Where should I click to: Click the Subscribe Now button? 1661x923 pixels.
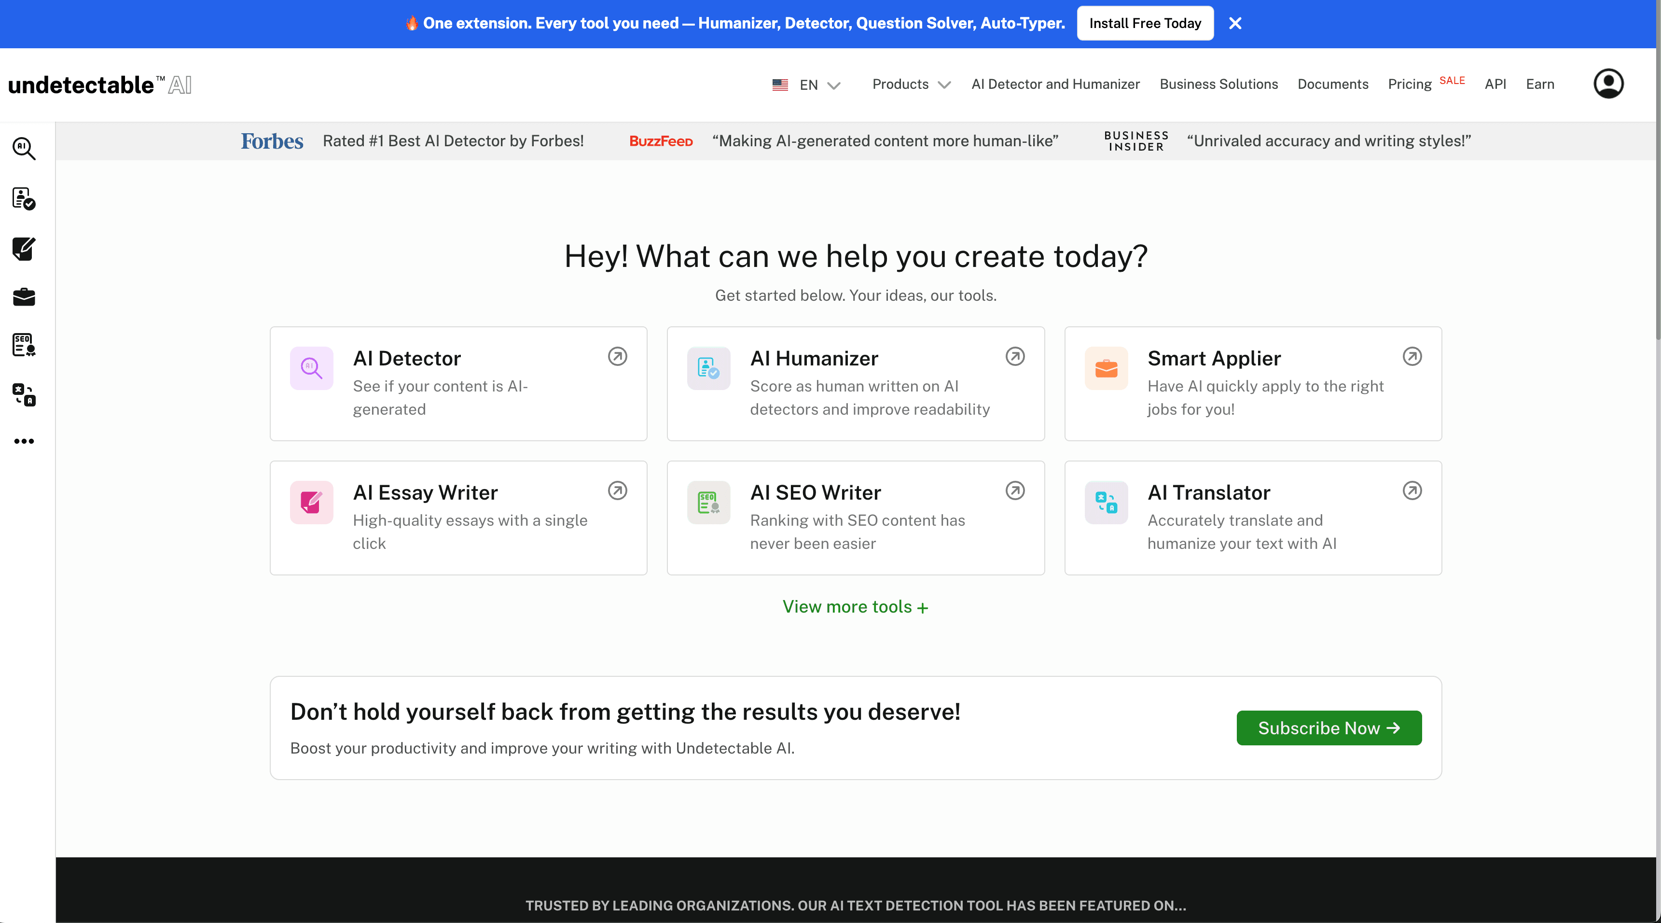(1329, 727)
